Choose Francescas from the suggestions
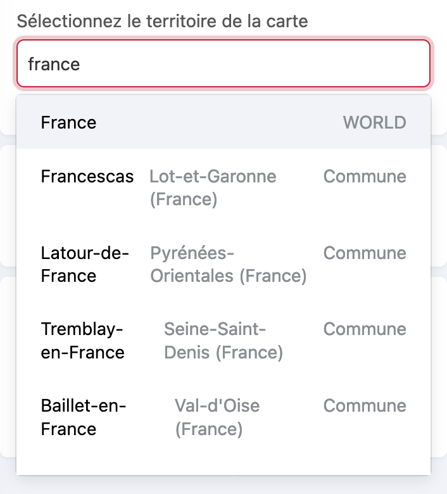The image size is (447, 494). coord(87,176)
